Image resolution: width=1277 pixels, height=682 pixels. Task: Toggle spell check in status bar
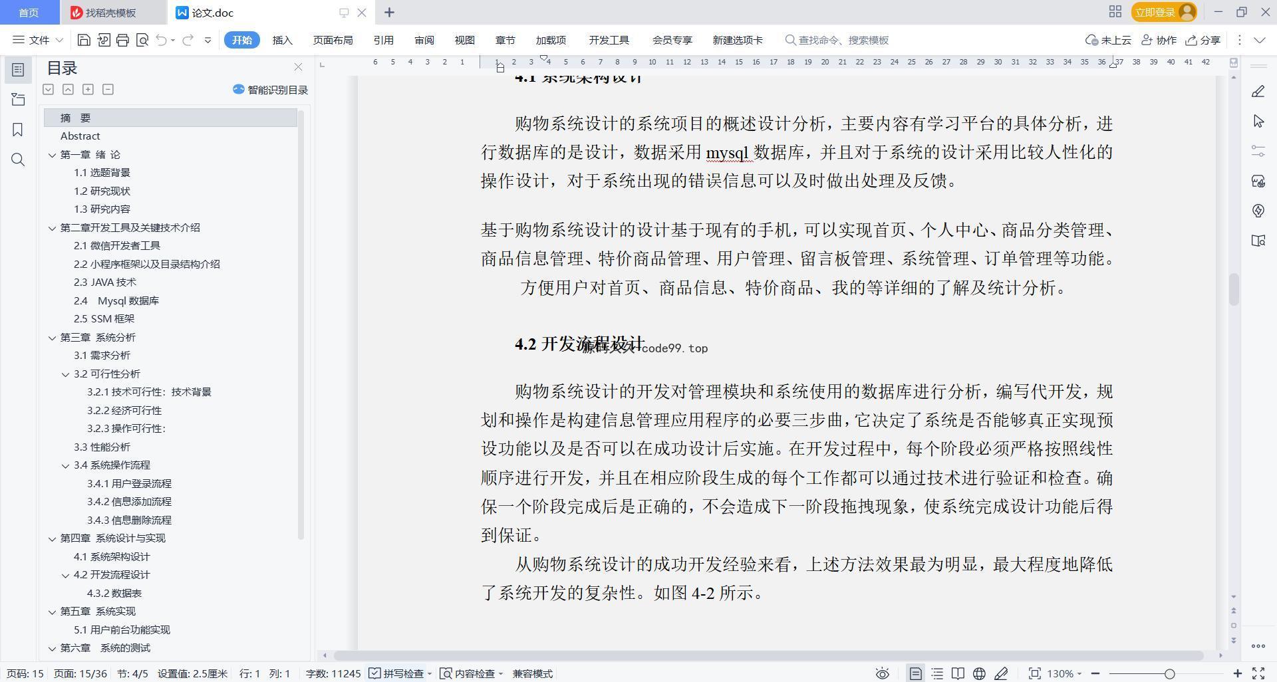(400, 673)
